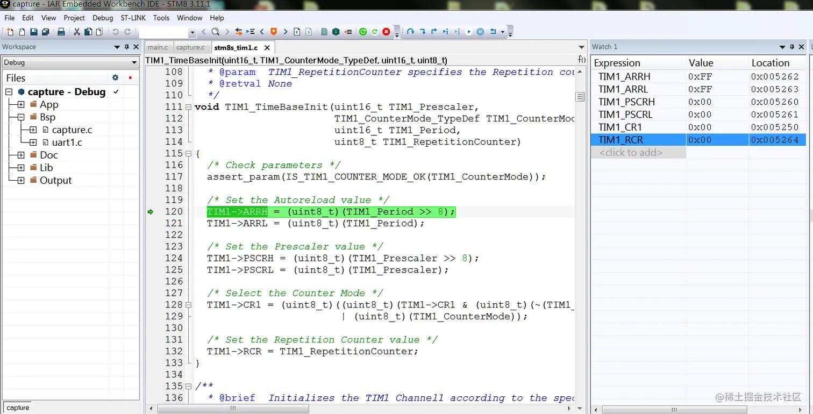Click the f() function list icon
This screenshot has height=414, width=813.
click(x=582, y=59)
